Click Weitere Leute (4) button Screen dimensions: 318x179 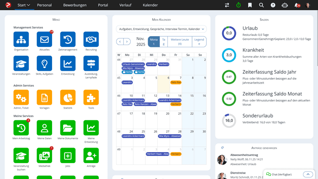pos(179,42)
